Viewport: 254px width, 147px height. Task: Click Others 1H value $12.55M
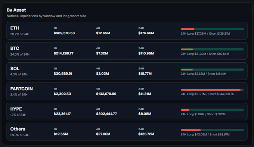pos(61,134)
